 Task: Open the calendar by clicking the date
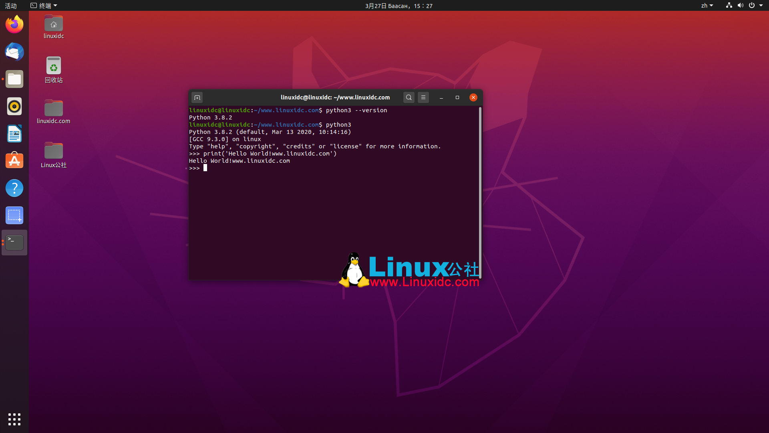399,6
